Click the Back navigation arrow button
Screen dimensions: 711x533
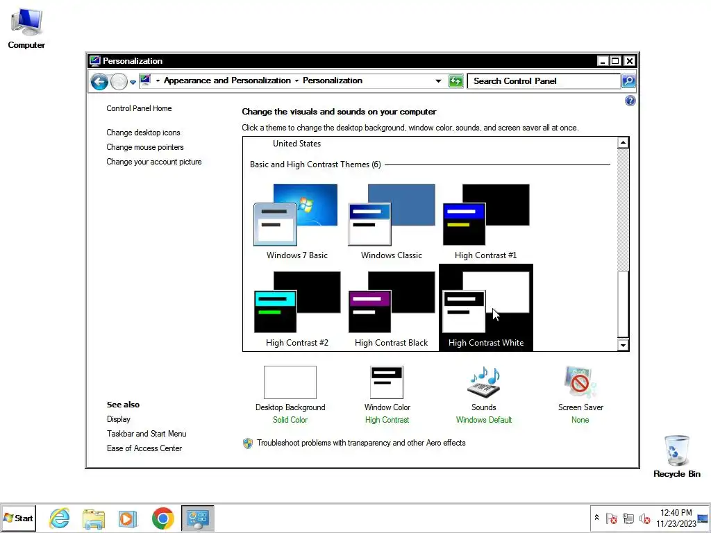(x=99, y=82)
